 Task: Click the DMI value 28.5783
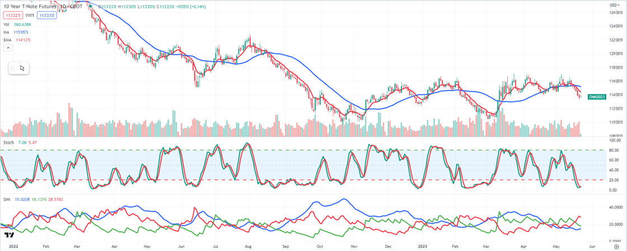[x=55, y=199]
